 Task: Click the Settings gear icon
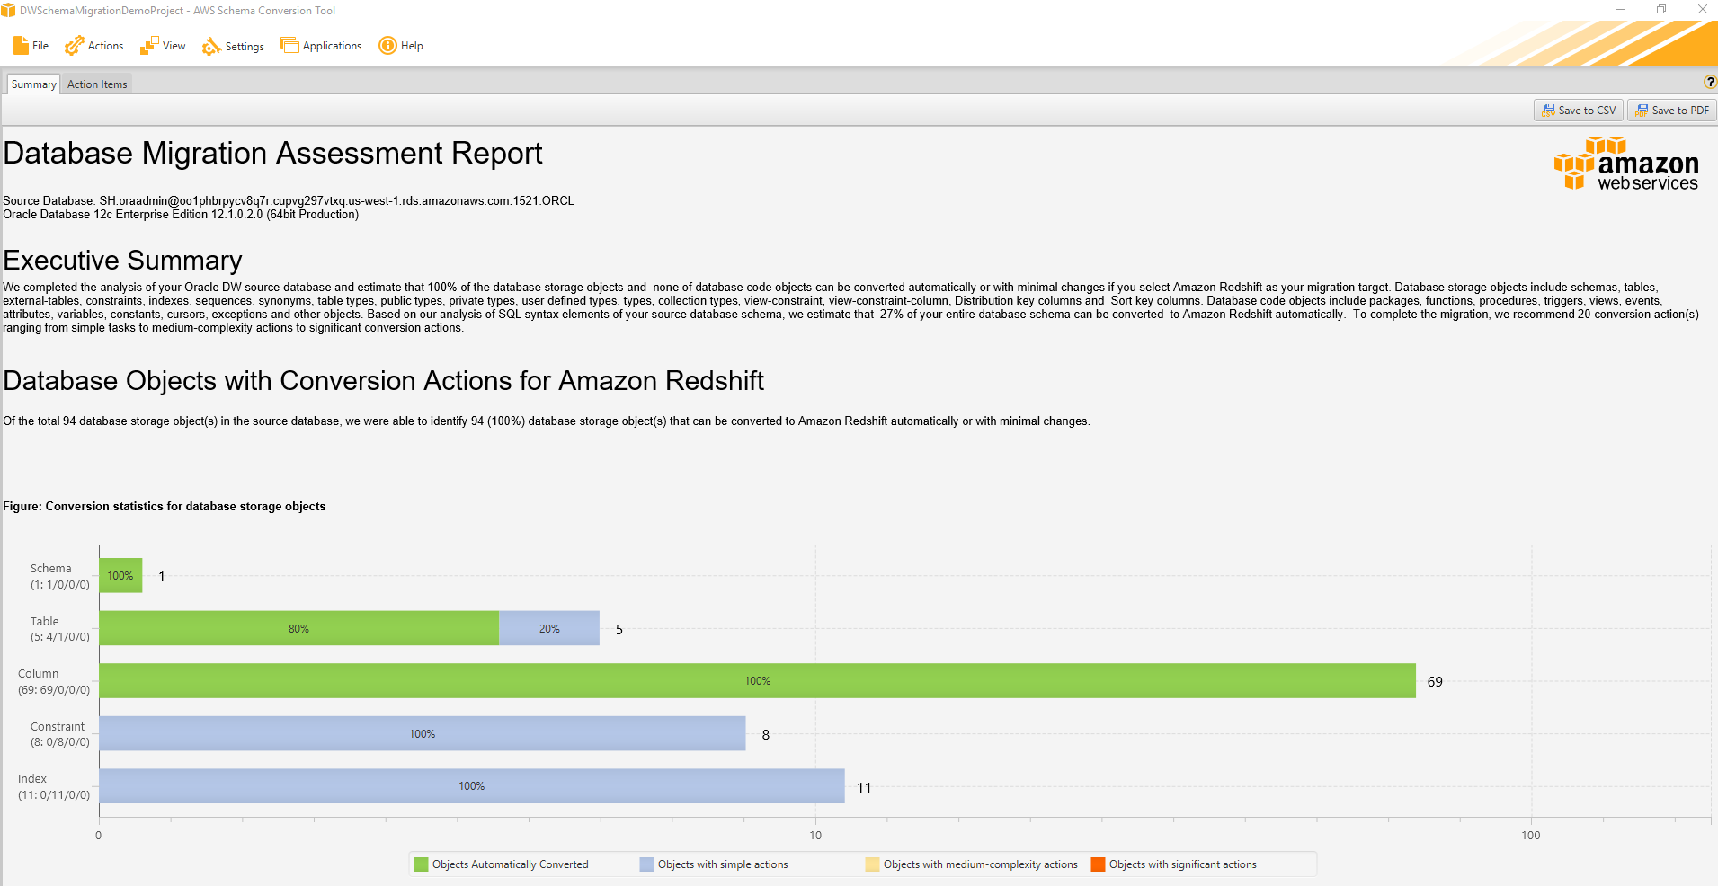click(x=211, y=46)
